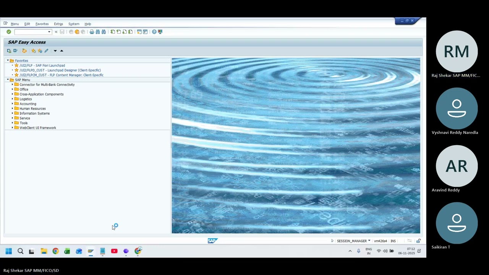The width and height of the screenshot is (489, 275).
Task: Open SAP Help question mark icon
Action: [x=154, y=32]
